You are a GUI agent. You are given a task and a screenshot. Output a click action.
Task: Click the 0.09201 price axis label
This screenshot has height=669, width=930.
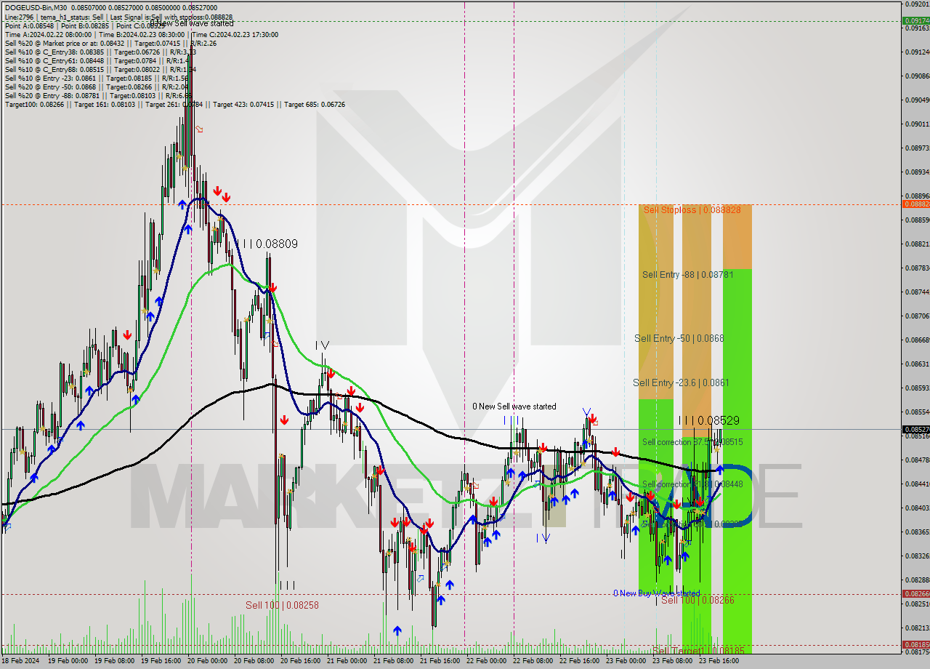click(x=915, y=4)
